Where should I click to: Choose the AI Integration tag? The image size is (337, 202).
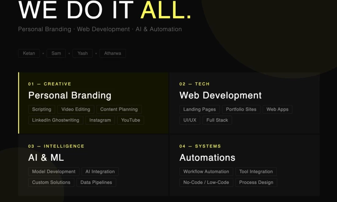click(x=100, y=172)
